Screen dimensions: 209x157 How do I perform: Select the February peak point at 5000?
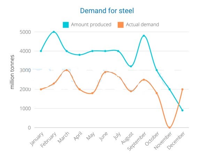(x=54, y=32)
